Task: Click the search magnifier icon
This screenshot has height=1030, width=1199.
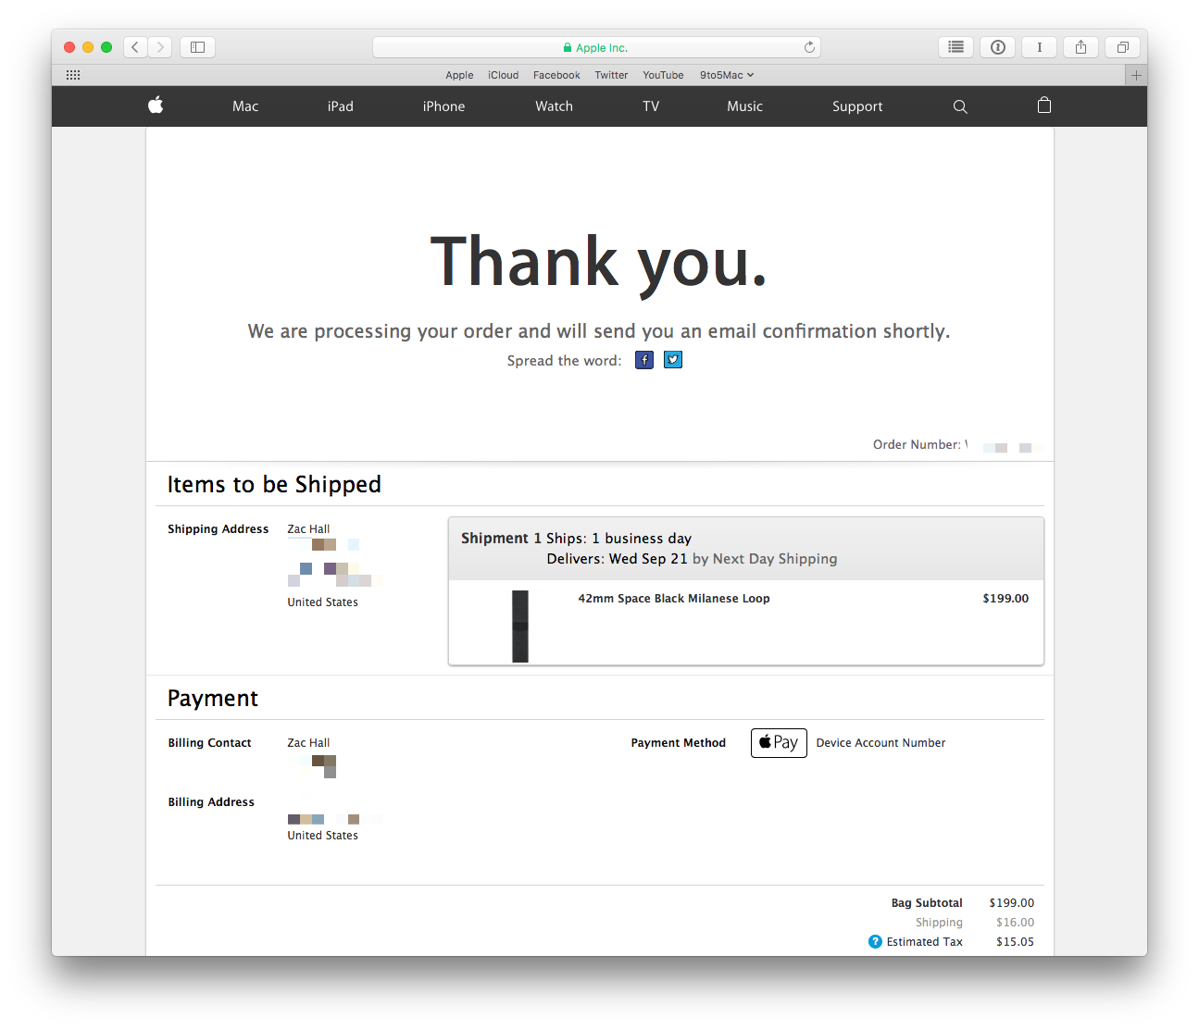Action: click(x=960, y=106)
